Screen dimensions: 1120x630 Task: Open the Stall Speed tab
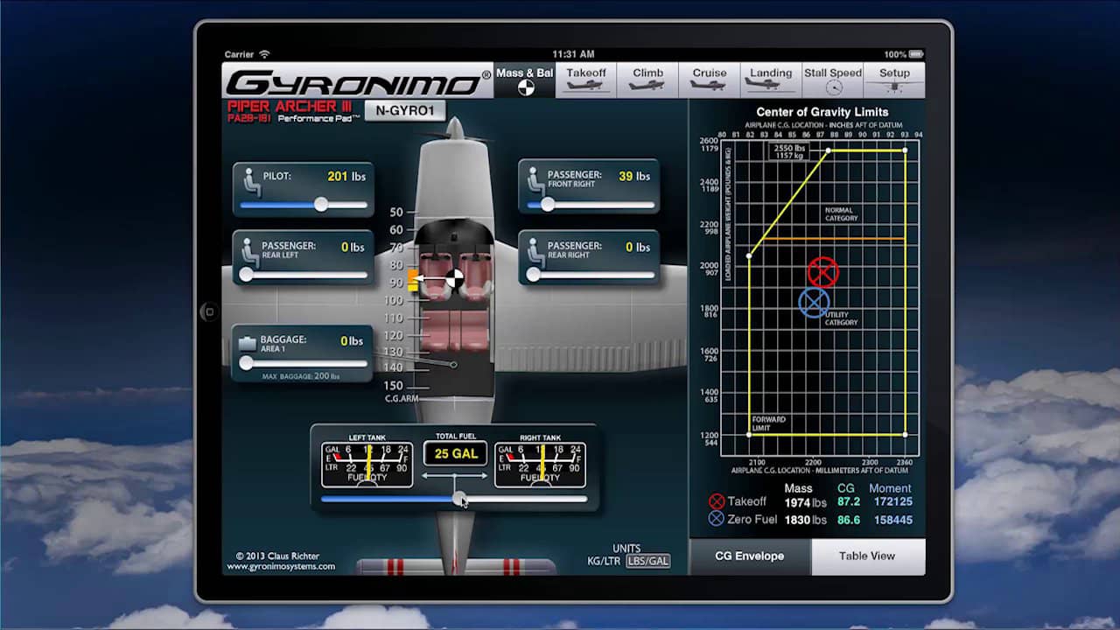click(833, 80)
